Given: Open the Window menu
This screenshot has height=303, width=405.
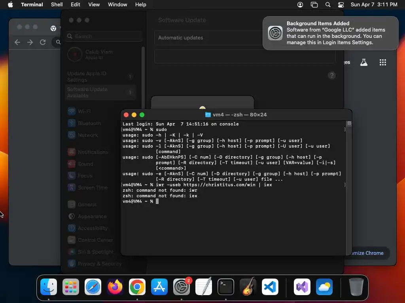Looking at the screenshot, I should coord(117,4).
